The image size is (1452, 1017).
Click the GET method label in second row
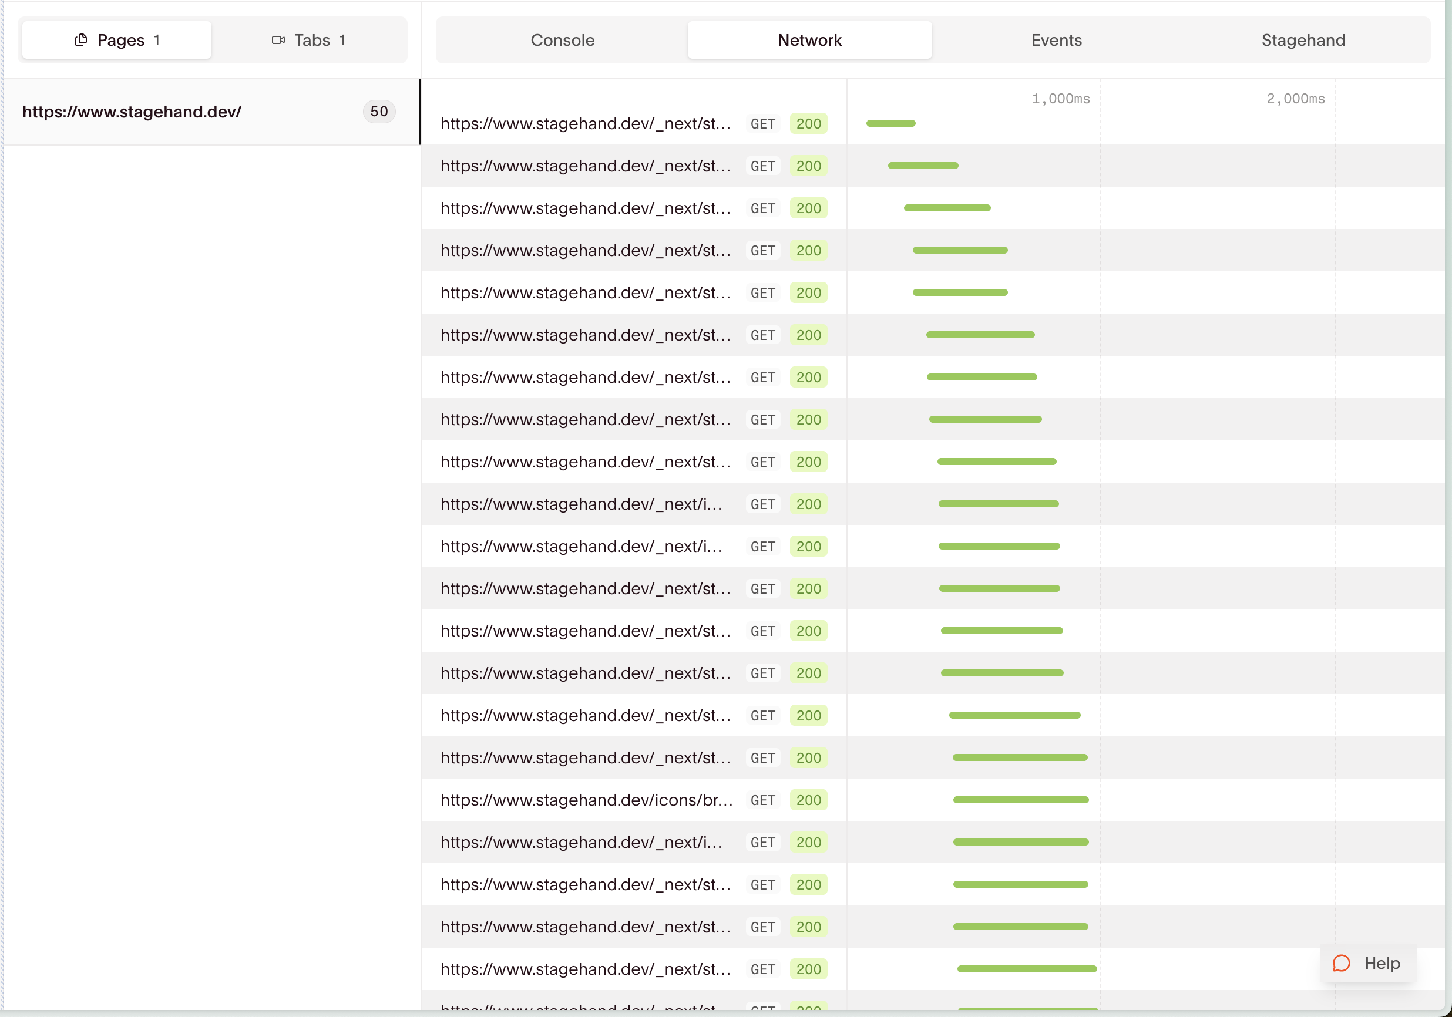pyautogui.click(x=762, y=166)
